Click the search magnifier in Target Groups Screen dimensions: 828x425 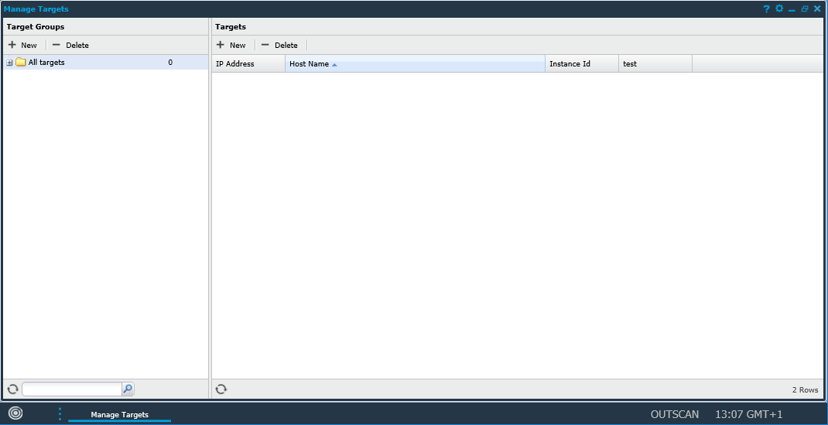(x=128, y=389)
